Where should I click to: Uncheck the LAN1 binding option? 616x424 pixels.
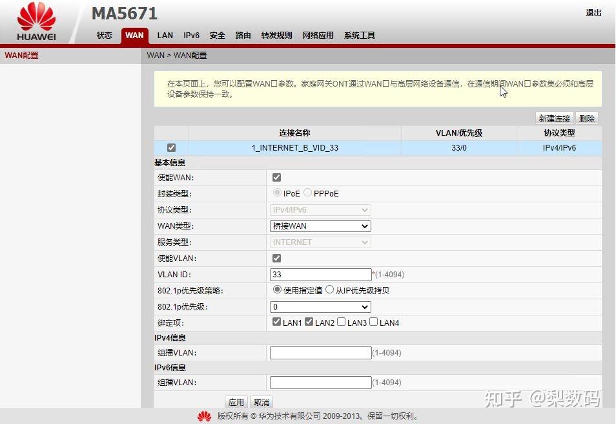point(276,321)
